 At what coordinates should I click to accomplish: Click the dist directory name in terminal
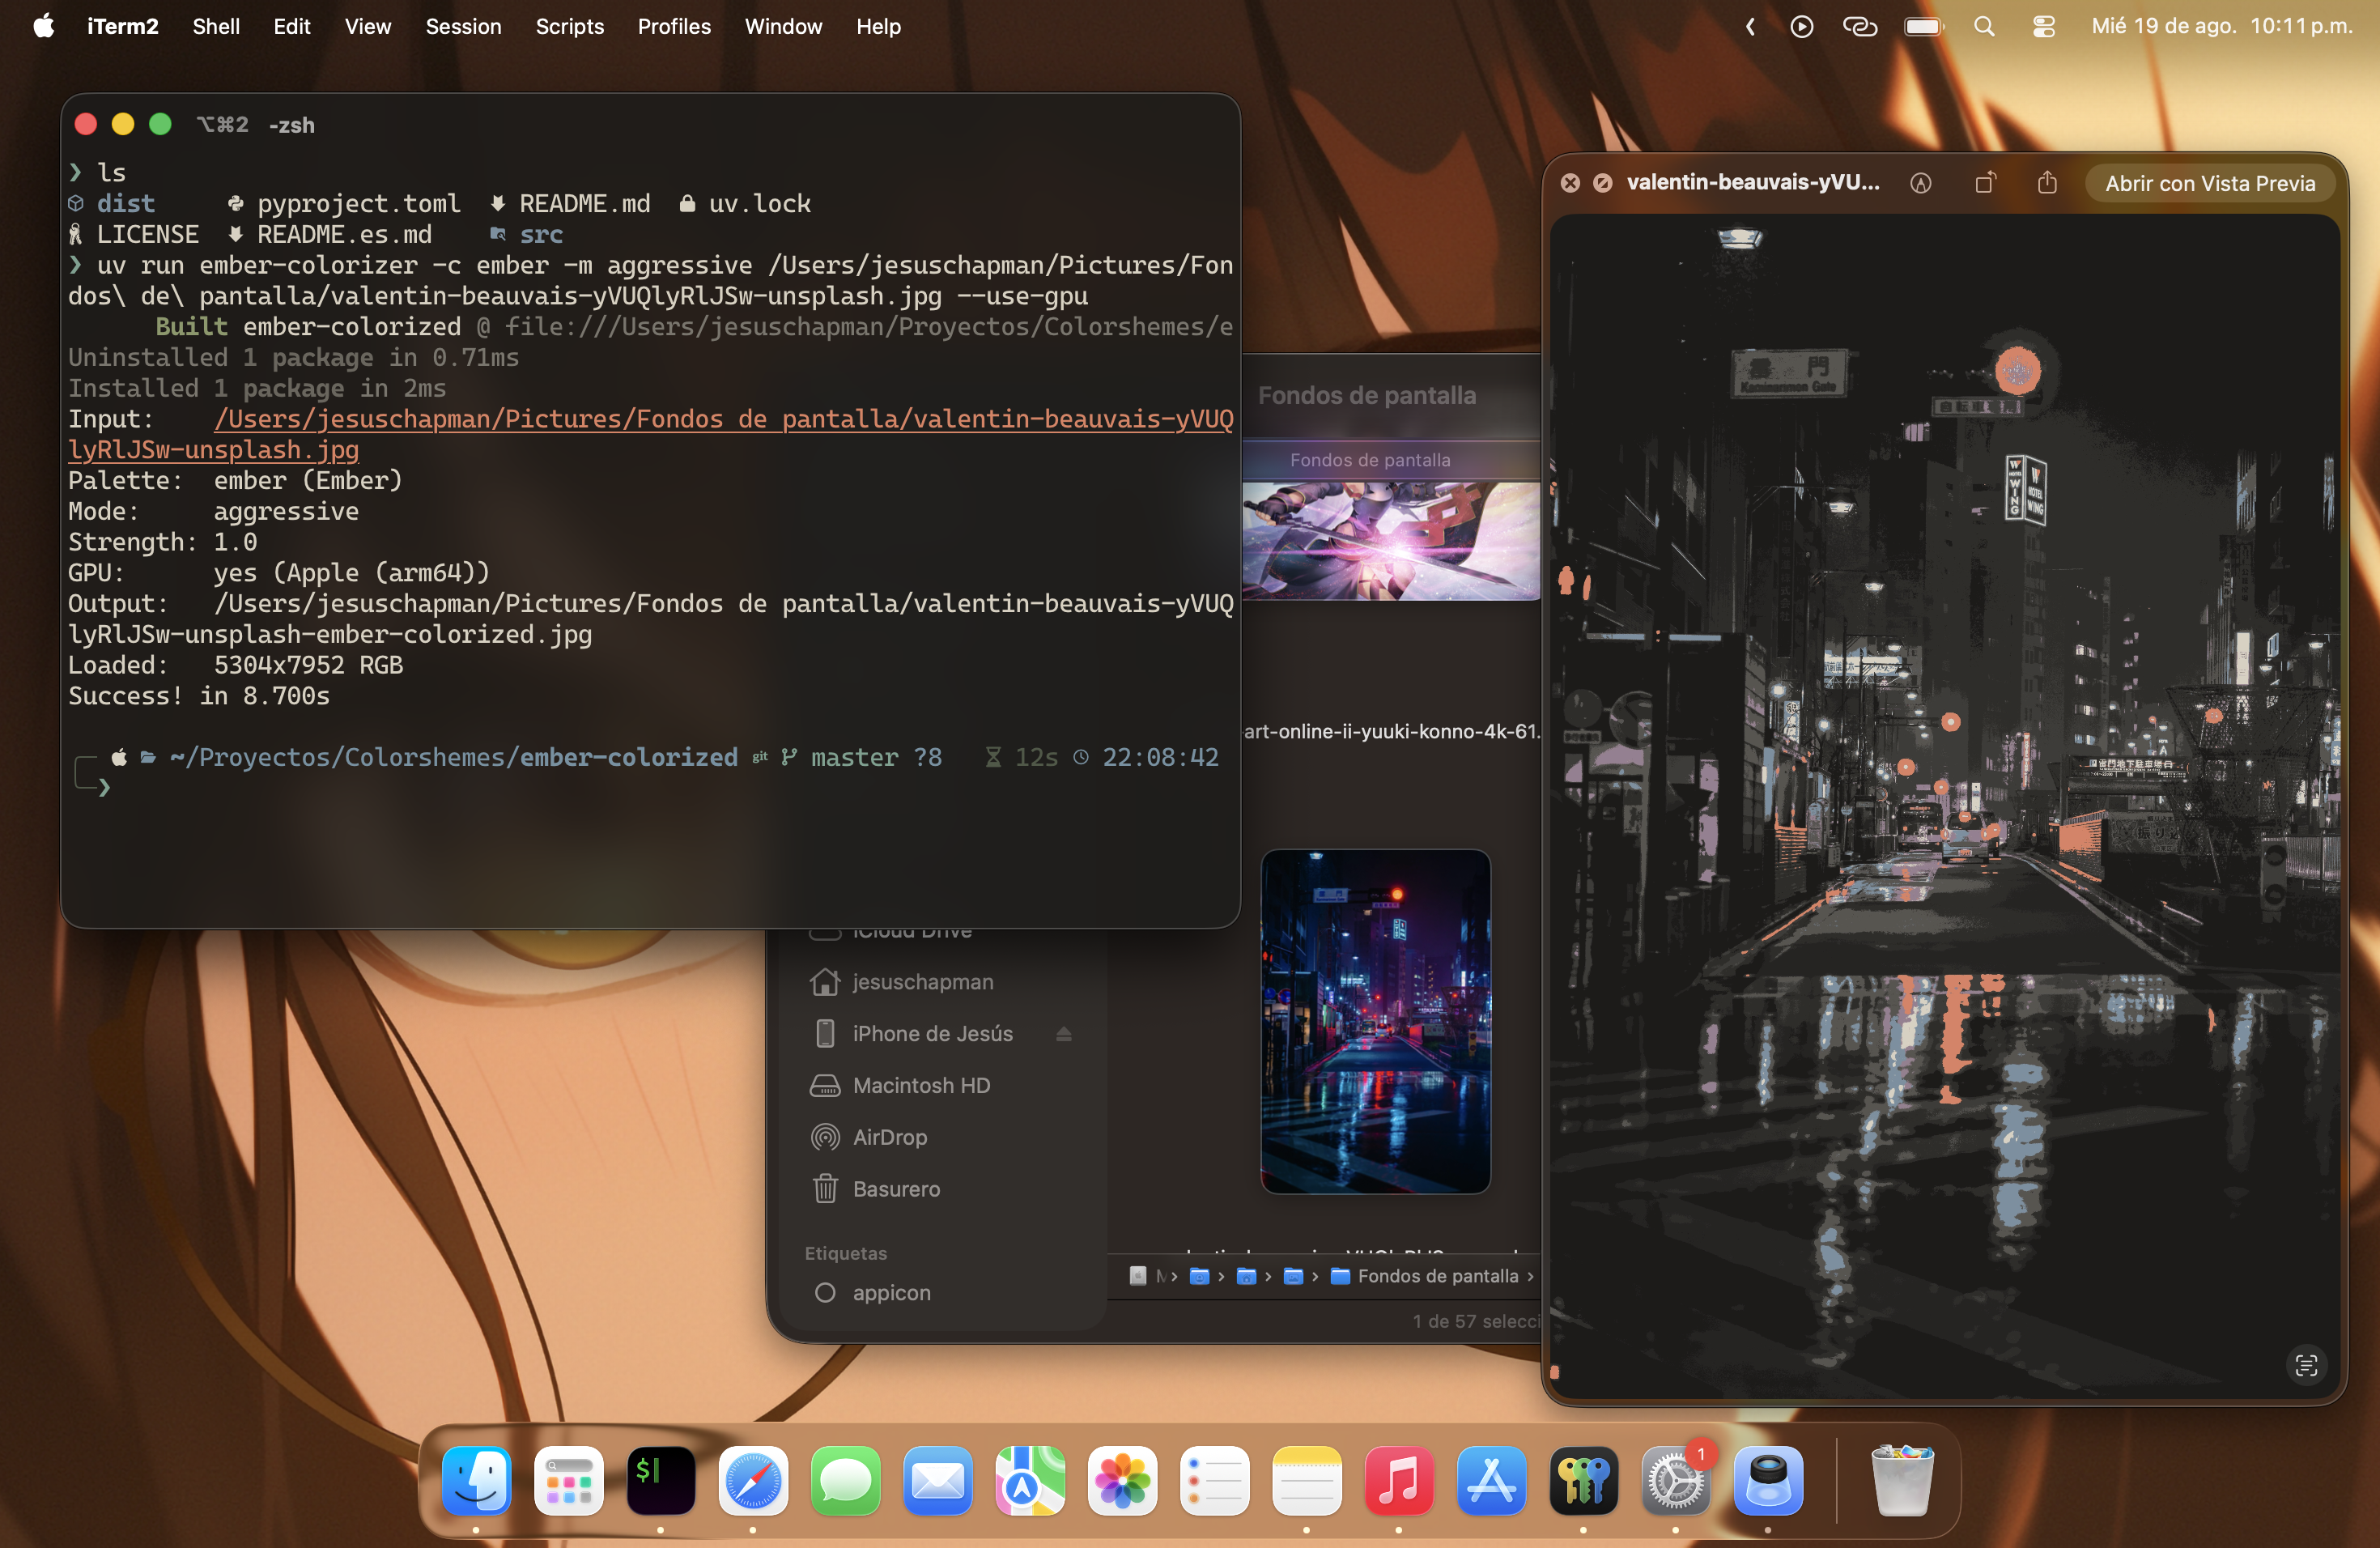126,204
